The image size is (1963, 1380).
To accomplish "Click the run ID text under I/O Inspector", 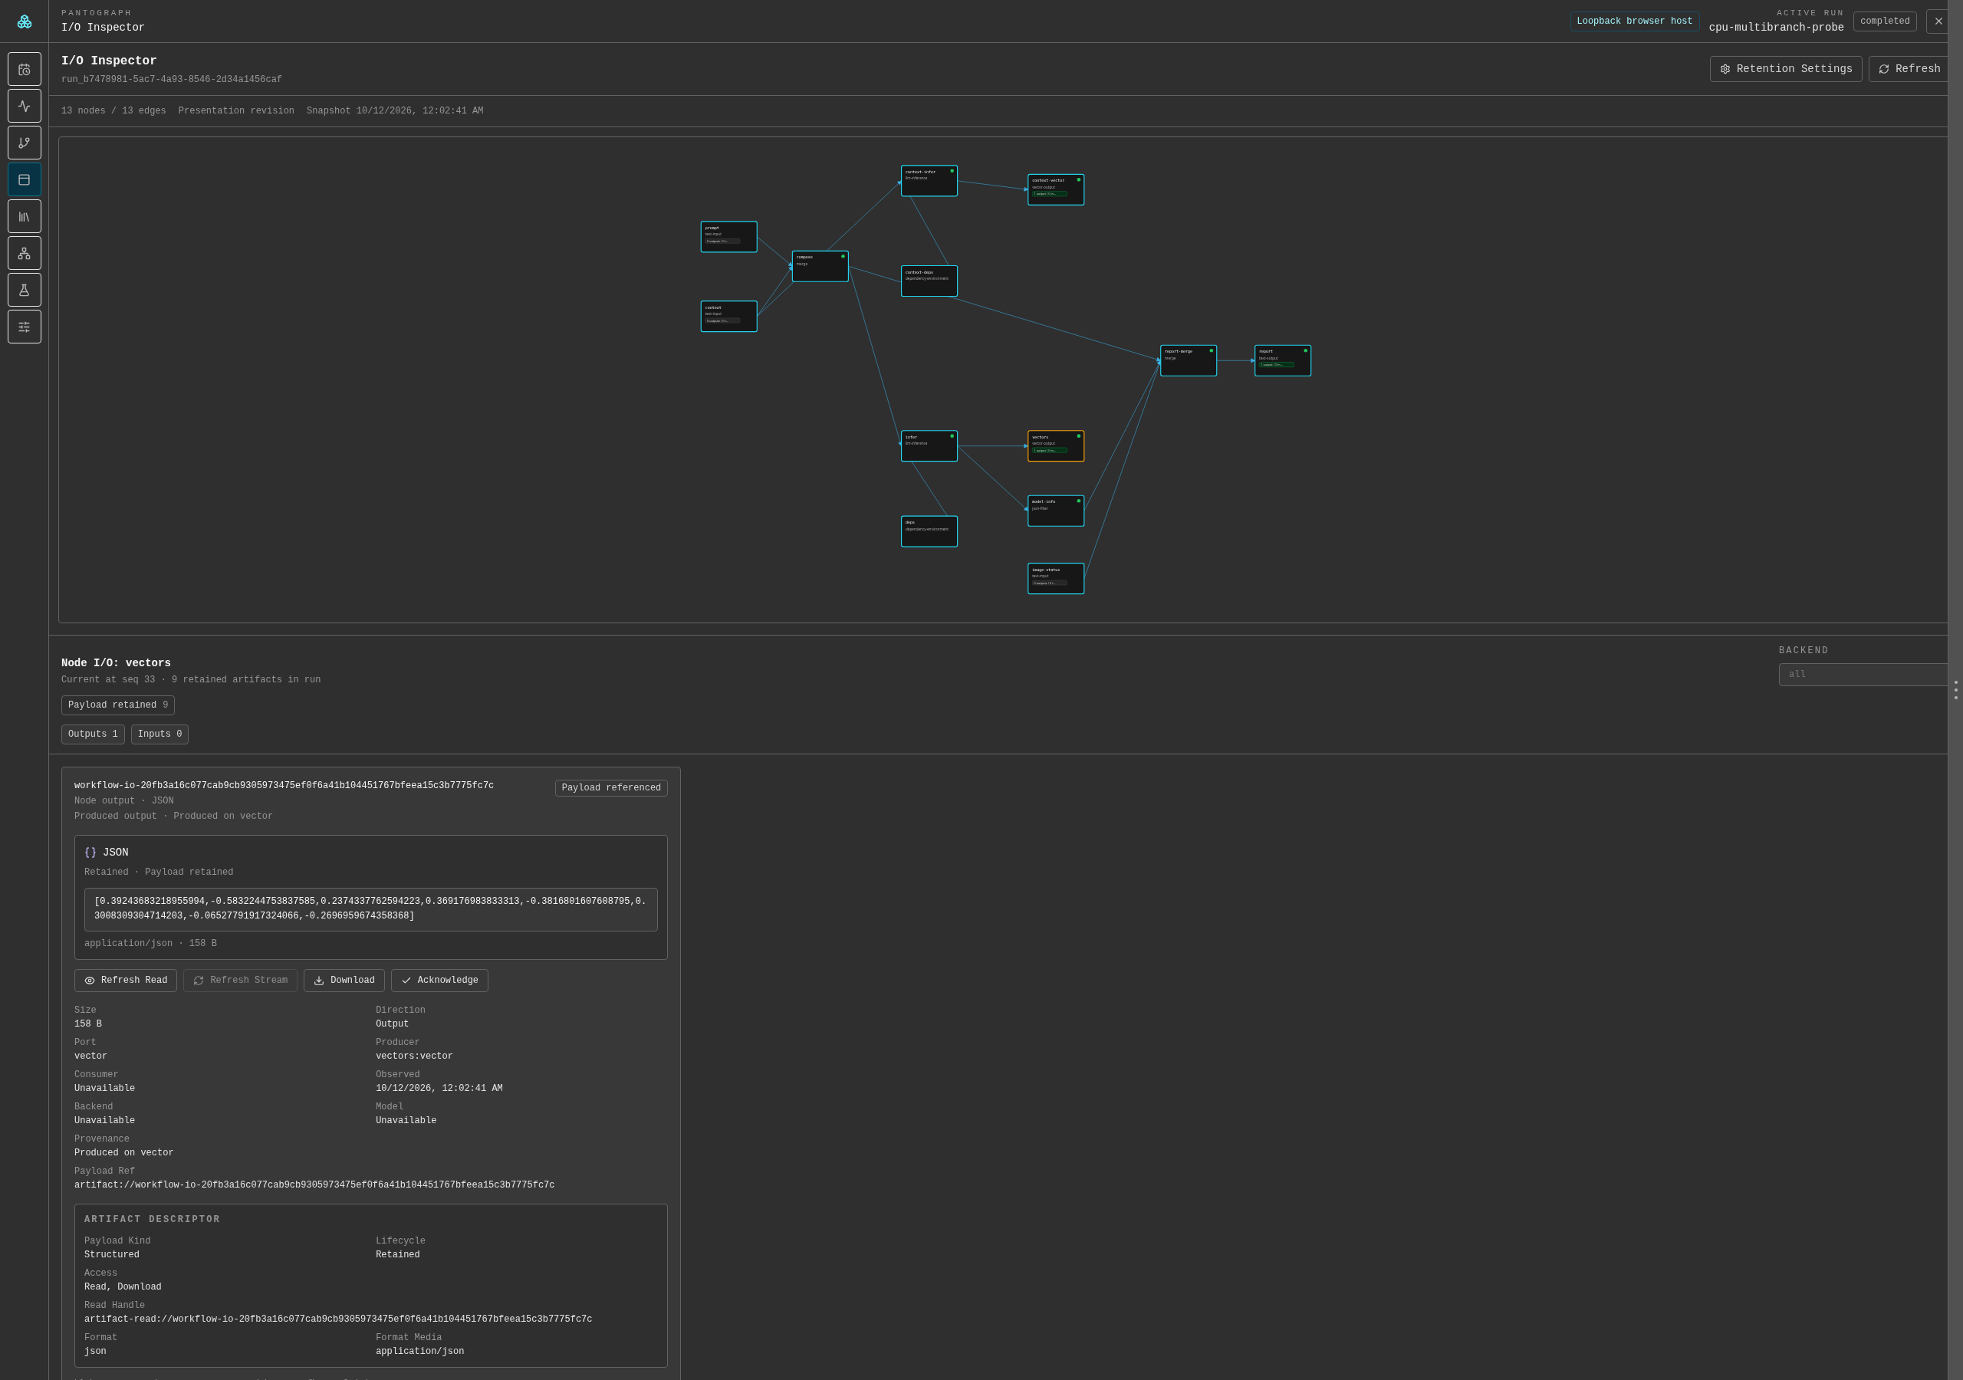I will coord(172,80).
